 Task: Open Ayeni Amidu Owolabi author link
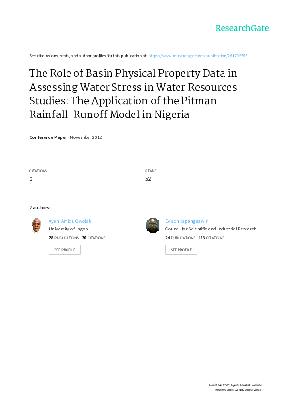click(70, 221)
